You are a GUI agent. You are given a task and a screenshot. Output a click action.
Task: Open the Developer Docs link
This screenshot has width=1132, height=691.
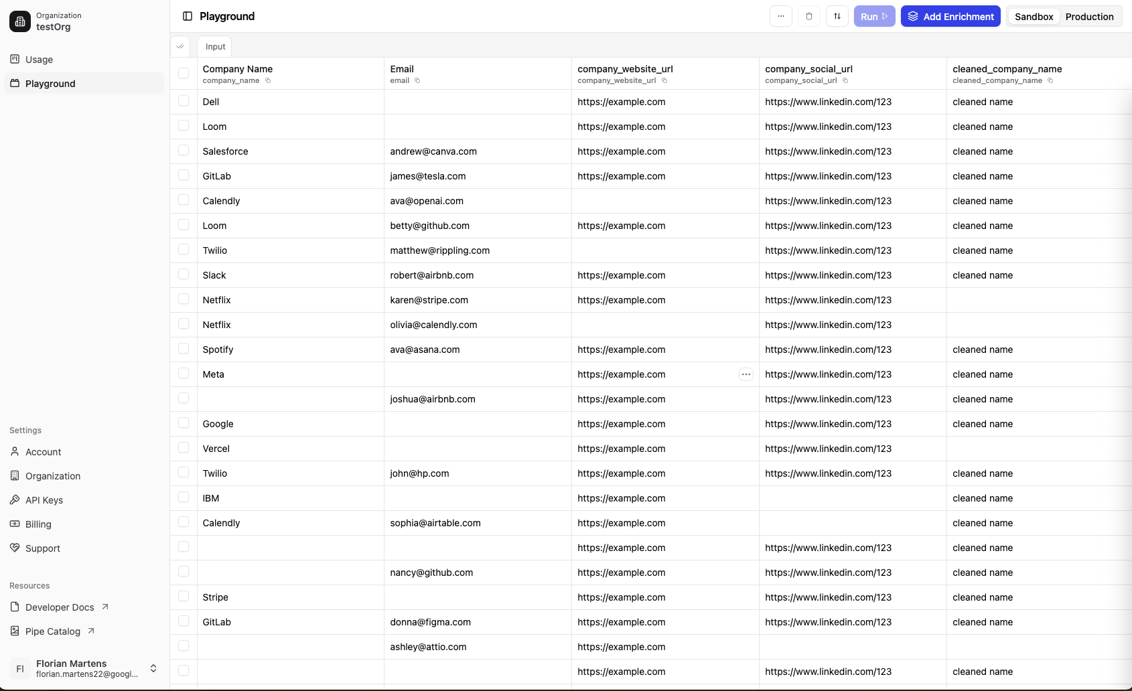click(x=84, y=607)
